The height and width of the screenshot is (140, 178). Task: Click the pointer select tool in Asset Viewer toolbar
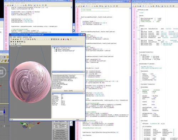(x=24, y=39)
